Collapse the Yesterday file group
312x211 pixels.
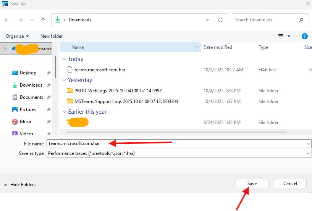point(64,80)
